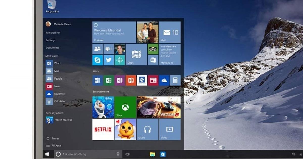The width and height of the screenshot is (303, 159).
Task: Open the News tile in Work group
Action: (x=153, y=80)
